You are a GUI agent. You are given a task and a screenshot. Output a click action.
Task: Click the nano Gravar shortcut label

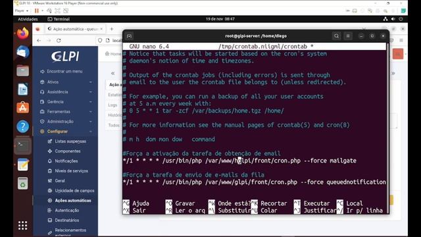pyautogui.click(x=185, y=203)
